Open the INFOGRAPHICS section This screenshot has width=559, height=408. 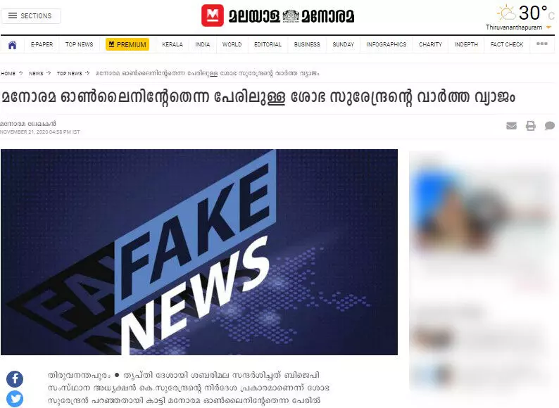386,44
